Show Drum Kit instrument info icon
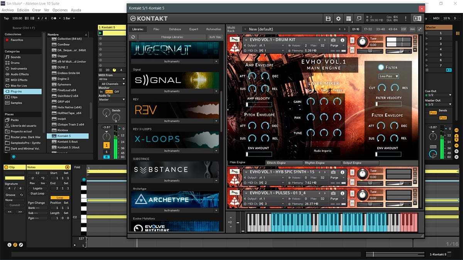This screenshot has width=463, height=260. (342, 40)
